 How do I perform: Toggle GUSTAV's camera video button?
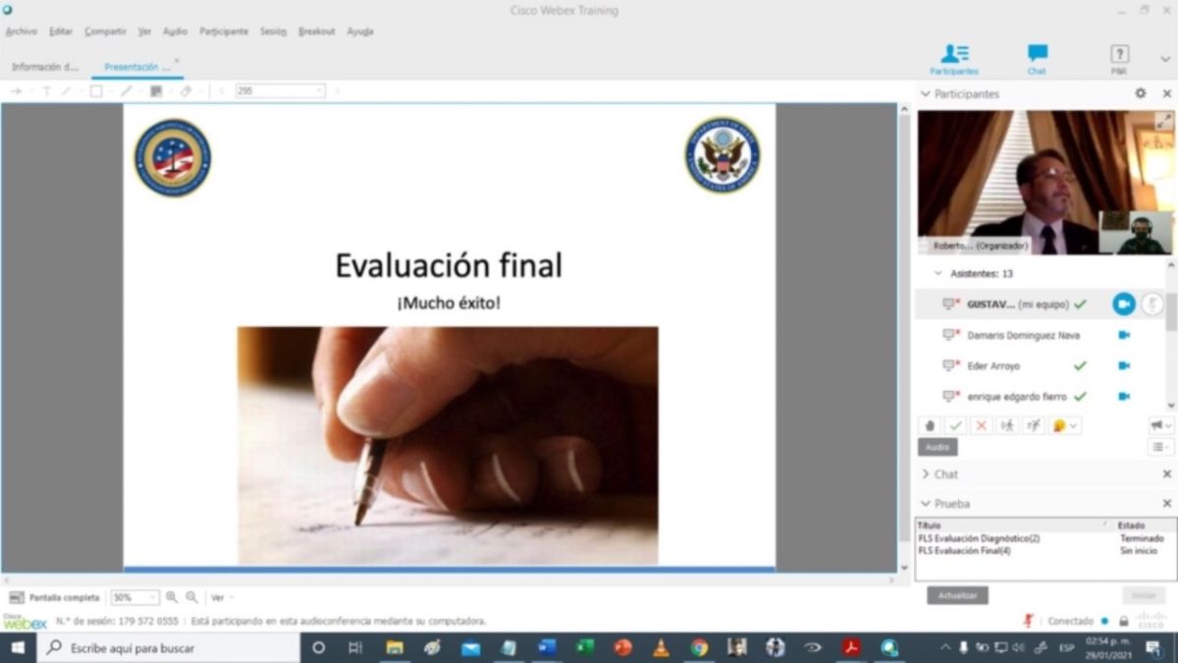point(1123,304)
